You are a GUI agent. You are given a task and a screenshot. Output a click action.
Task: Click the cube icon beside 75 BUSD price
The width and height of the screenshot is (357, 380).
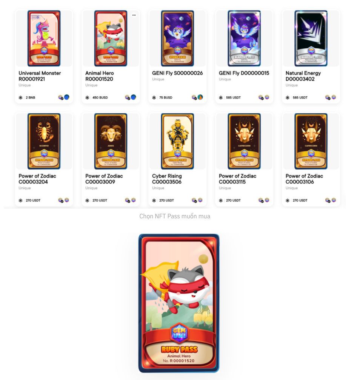(154, 98)
